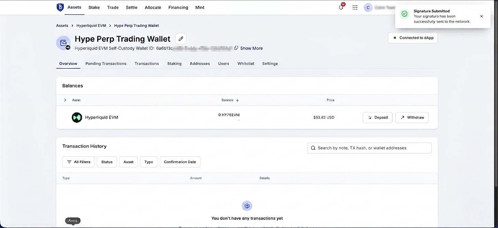Click the Details column header

(264, 178)
